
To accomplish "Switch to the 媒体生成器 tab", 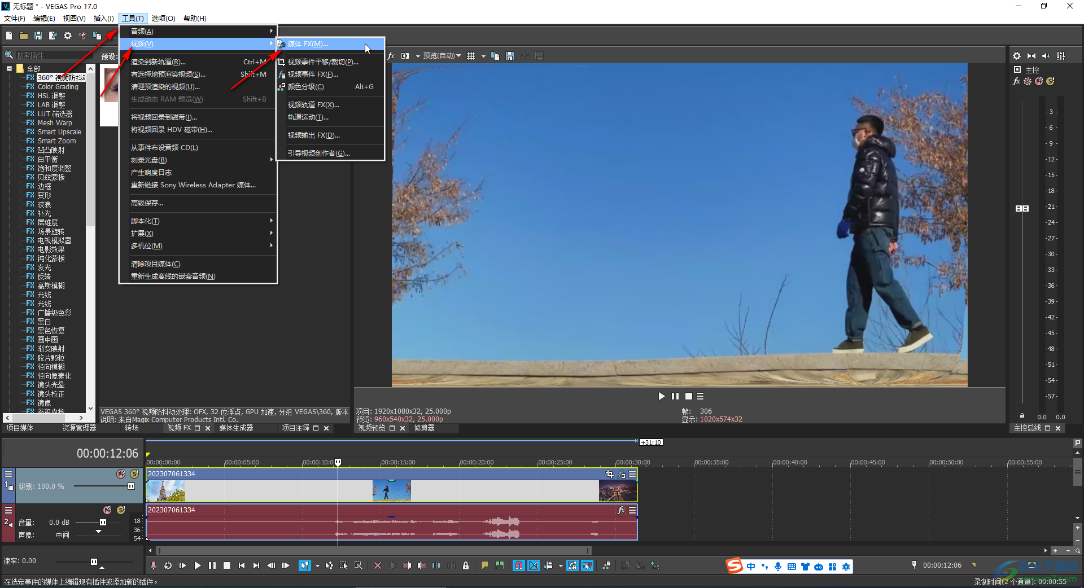I will point(236,428).
